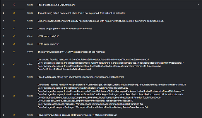Viewport: 202px width, 118px height.
Task: Click warning icon next to HTTP error body
Action: 14,36
